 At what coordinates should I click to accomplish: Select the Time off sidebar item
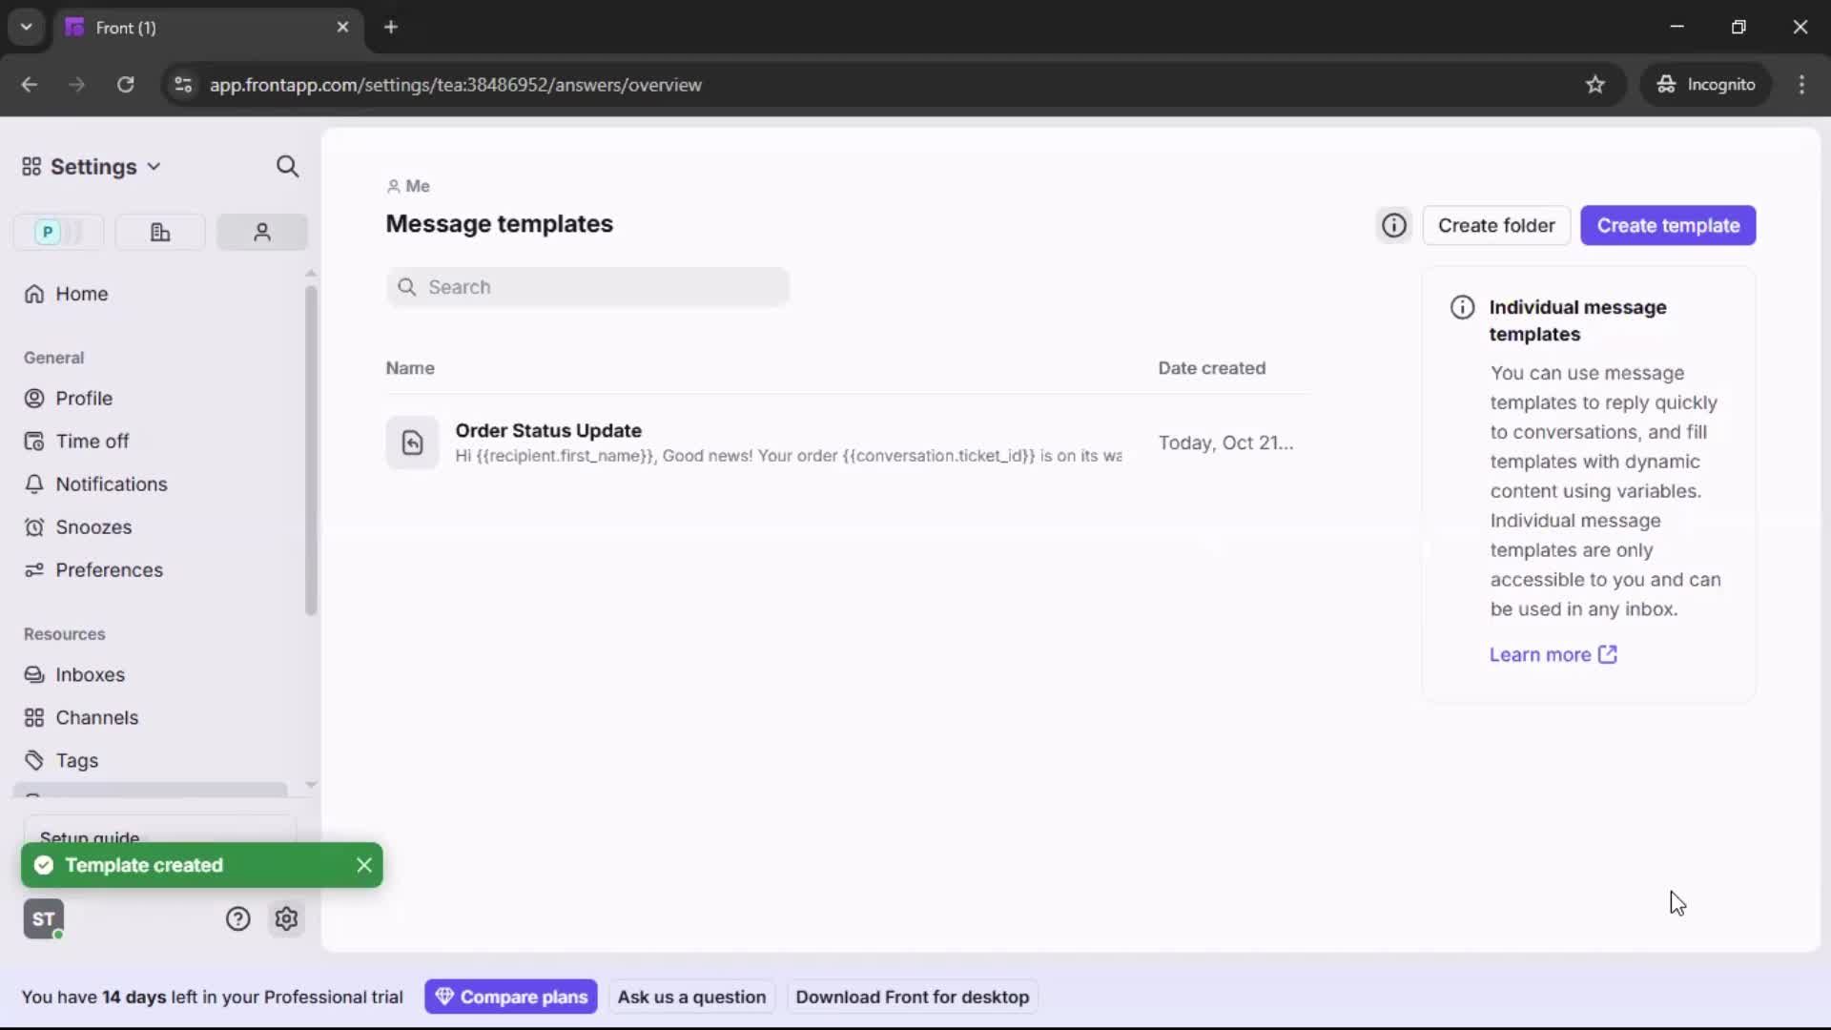(x=92, y=441)
